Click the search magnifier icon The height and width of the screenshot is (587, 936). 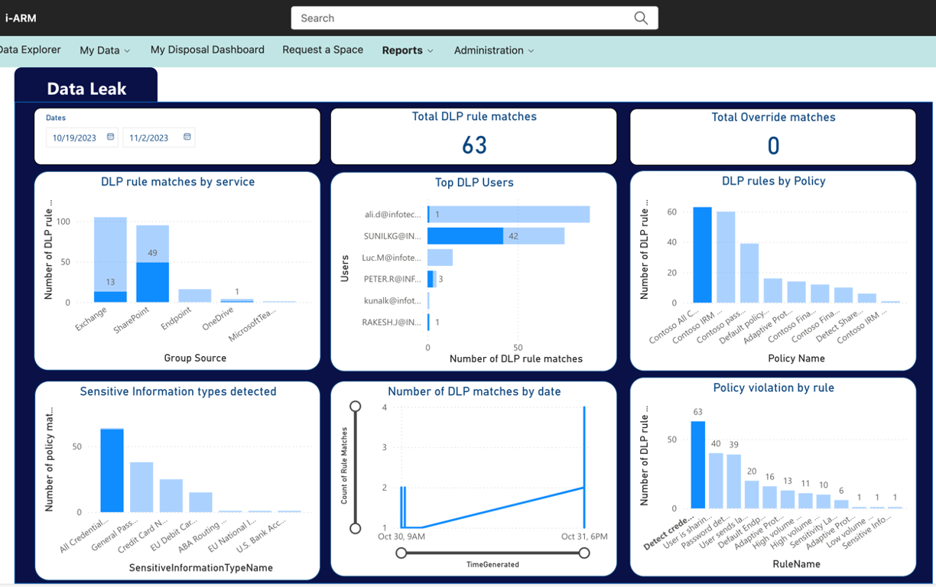641,18
